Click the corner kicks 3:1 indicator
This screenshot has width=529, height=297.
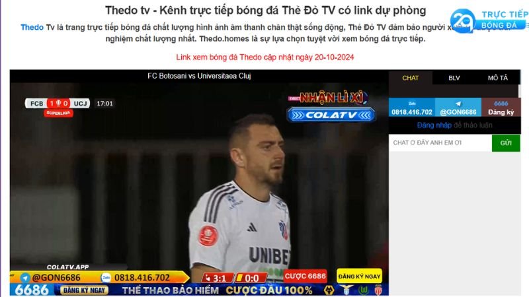(218, 278)
